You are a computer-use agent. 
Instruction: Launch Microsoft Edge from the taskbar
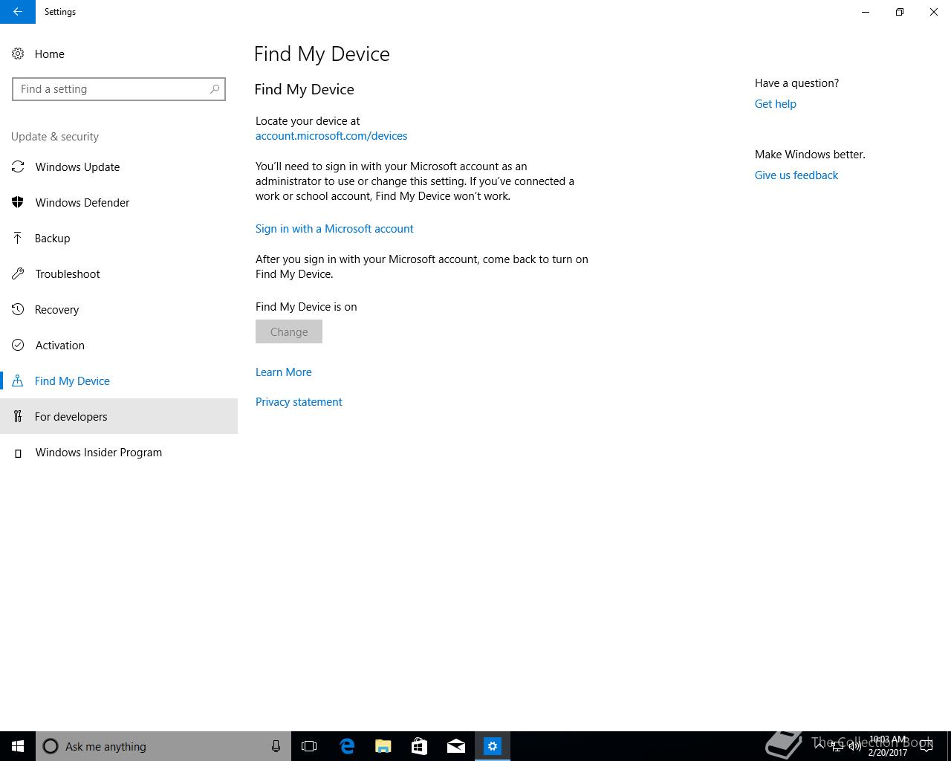tap(347, 746)
